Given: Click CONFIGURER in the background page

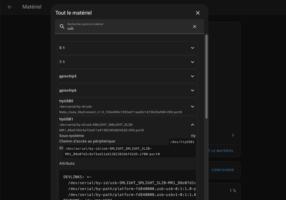Looking at the screenshot, I should click(223, 170).
